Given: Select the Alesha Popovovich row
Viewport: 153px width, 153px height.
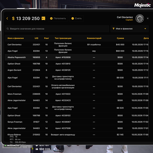Looking at the screenshot, I should pyautogui.click(x=76, y=58).
